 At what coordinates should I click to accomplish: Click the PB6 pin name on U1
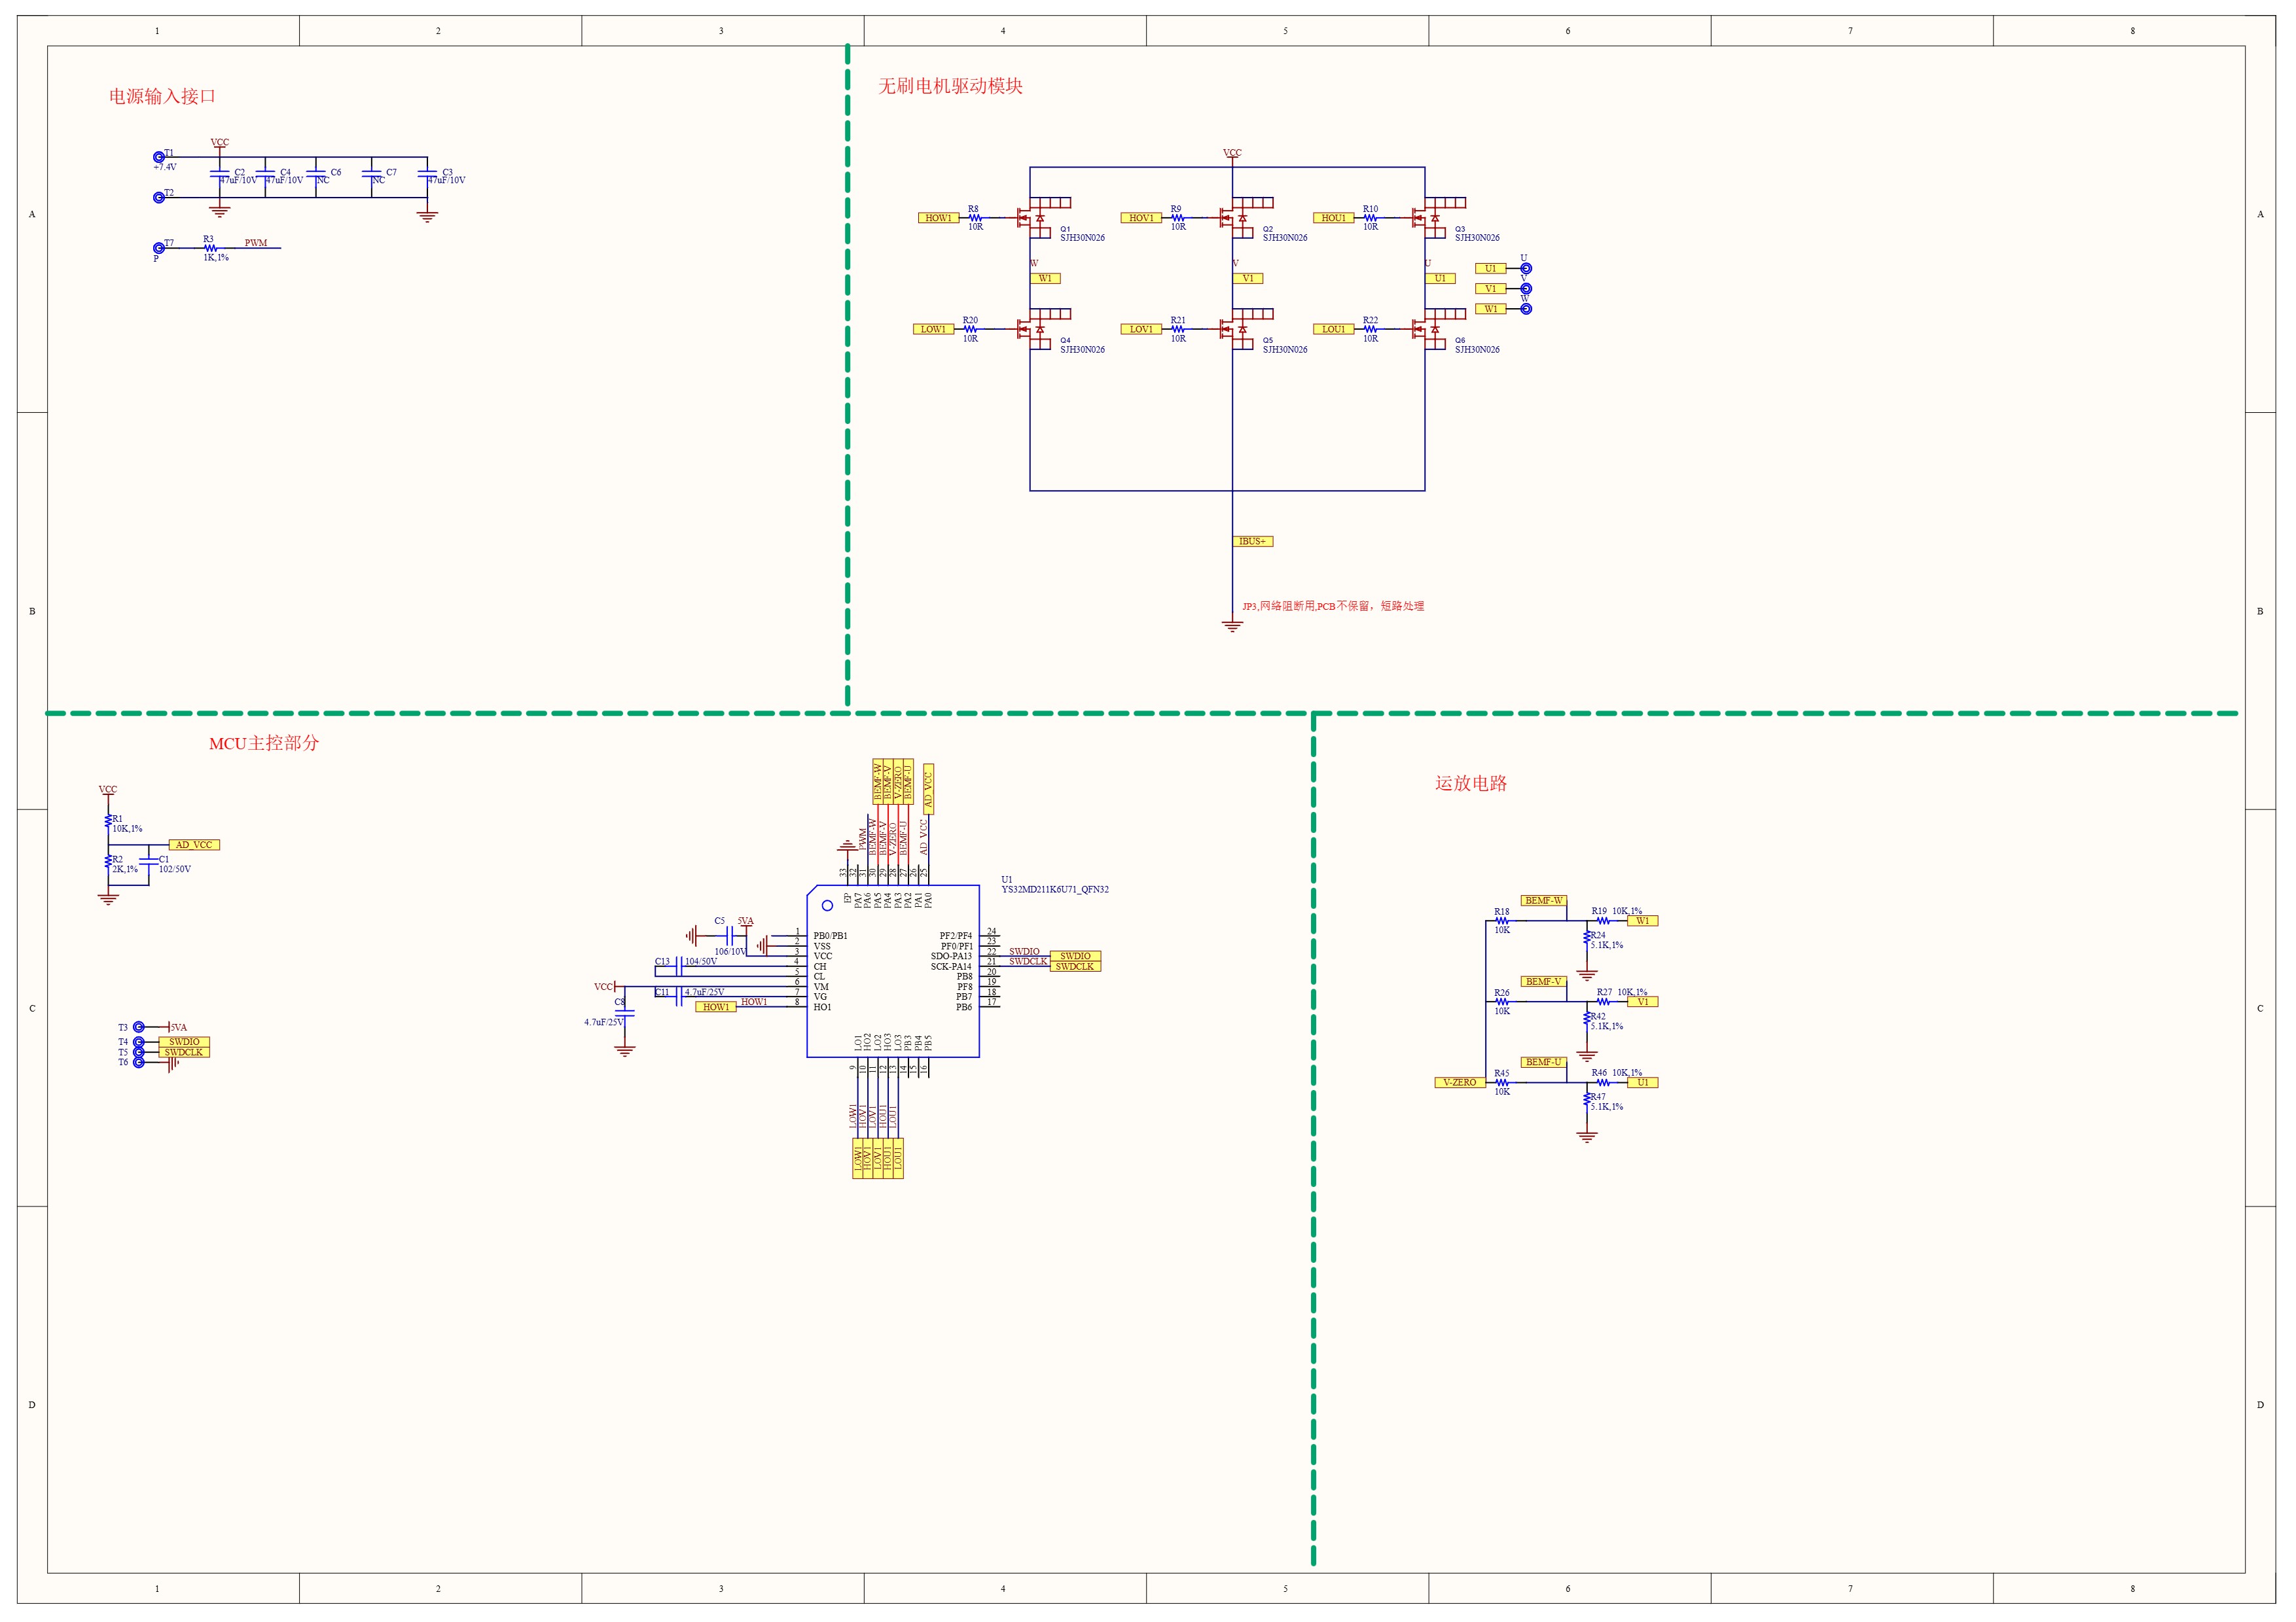[x=964, y=1008]
